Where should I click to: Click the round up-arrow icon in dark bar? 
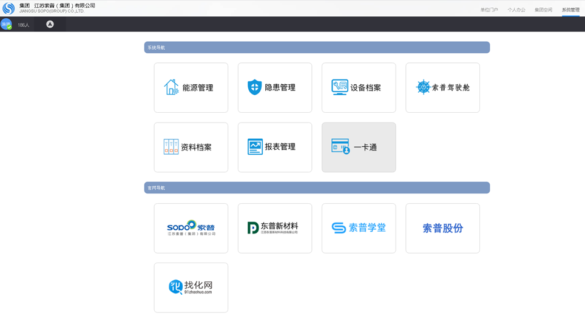(x=50, y=24)
